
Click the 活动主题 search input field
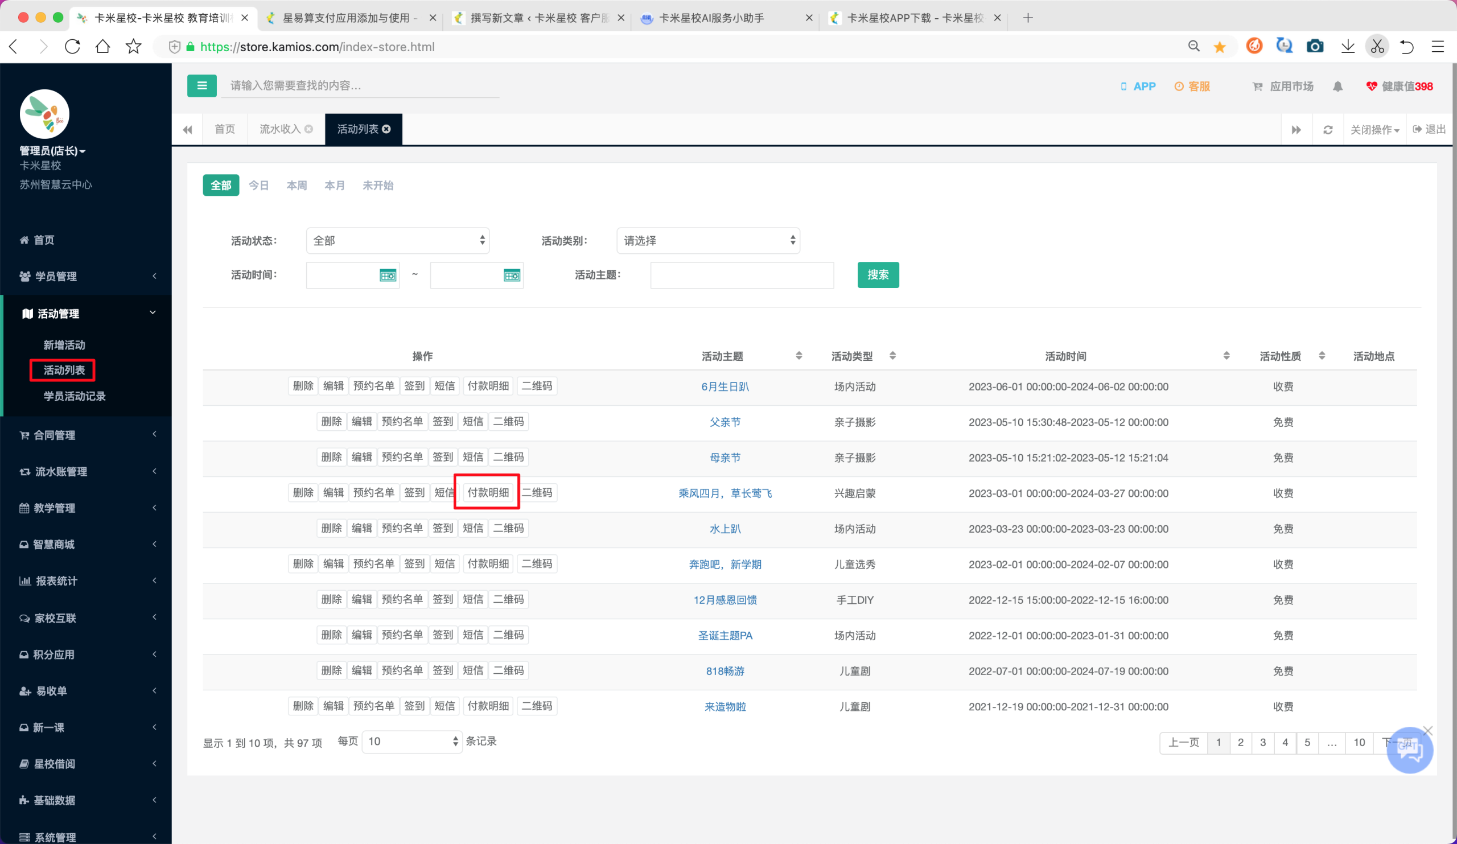[742, 275]
